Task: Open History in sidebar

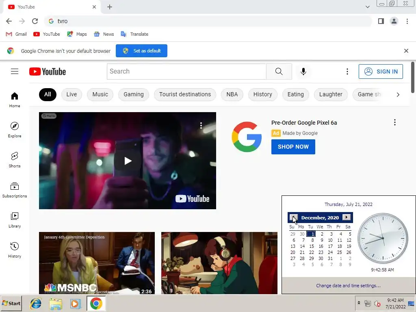Action: coord(15,250)
